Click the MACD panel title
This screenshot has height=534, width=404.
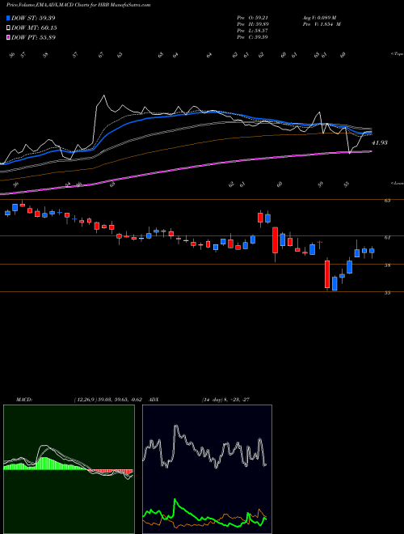click(x=23, y=400)
